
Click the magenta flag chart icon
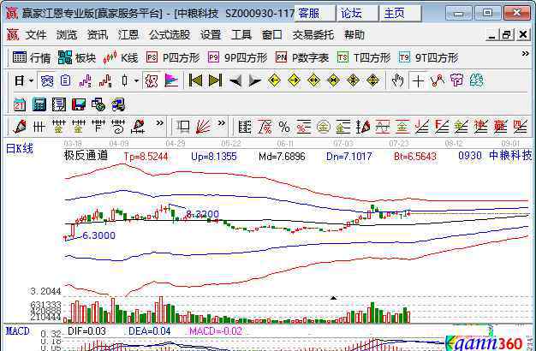[x=171, y=81]
